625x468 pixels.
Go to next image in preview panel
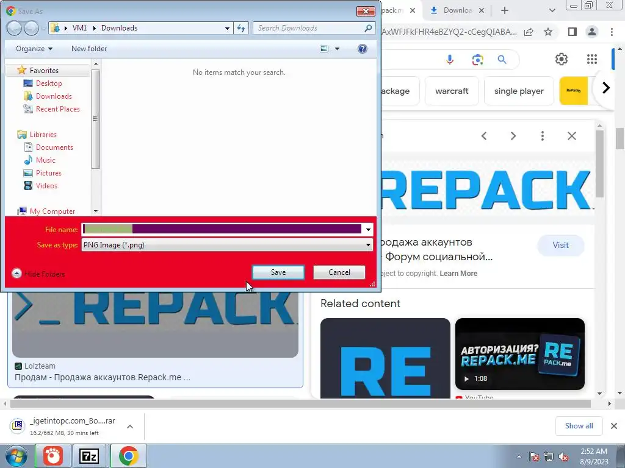pos(513,136)
